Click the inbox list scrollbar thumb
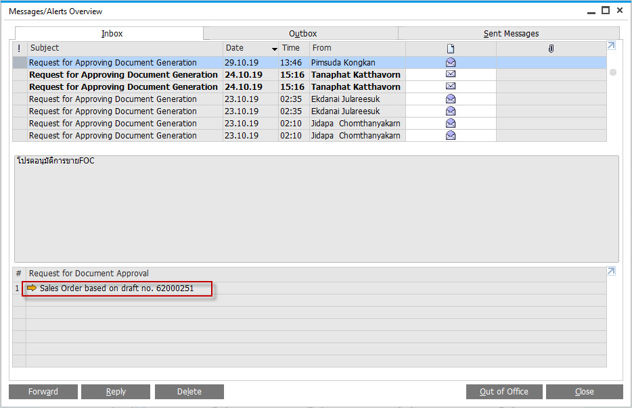 [x=613, y=72]
